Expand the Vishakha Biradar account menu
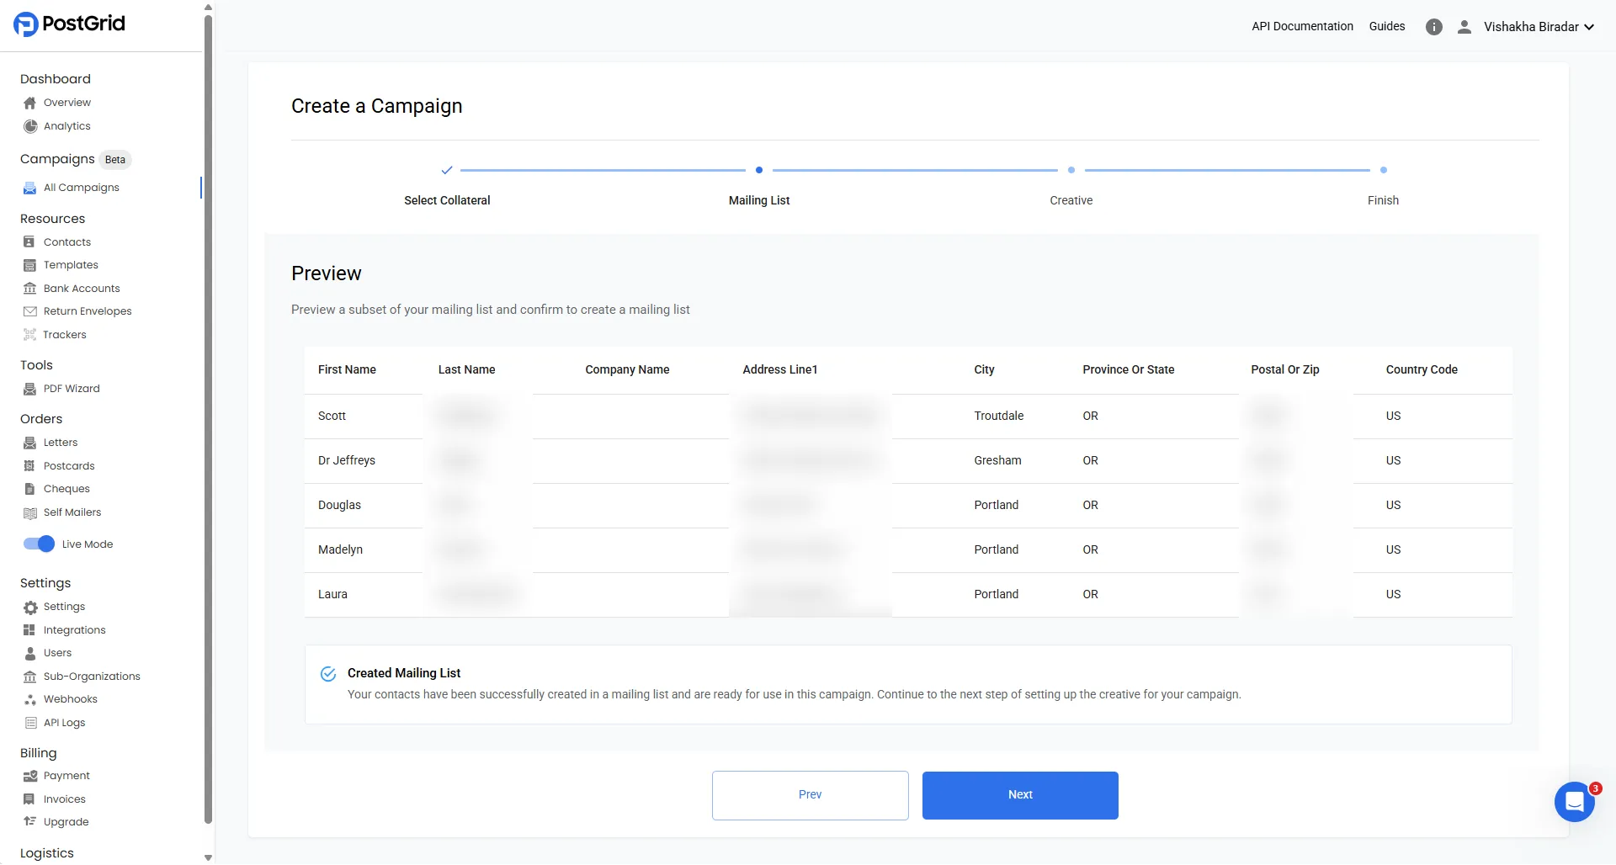Image resolution: width=1616 pixels, height=865 pixels. click(x=1539, y=26)
